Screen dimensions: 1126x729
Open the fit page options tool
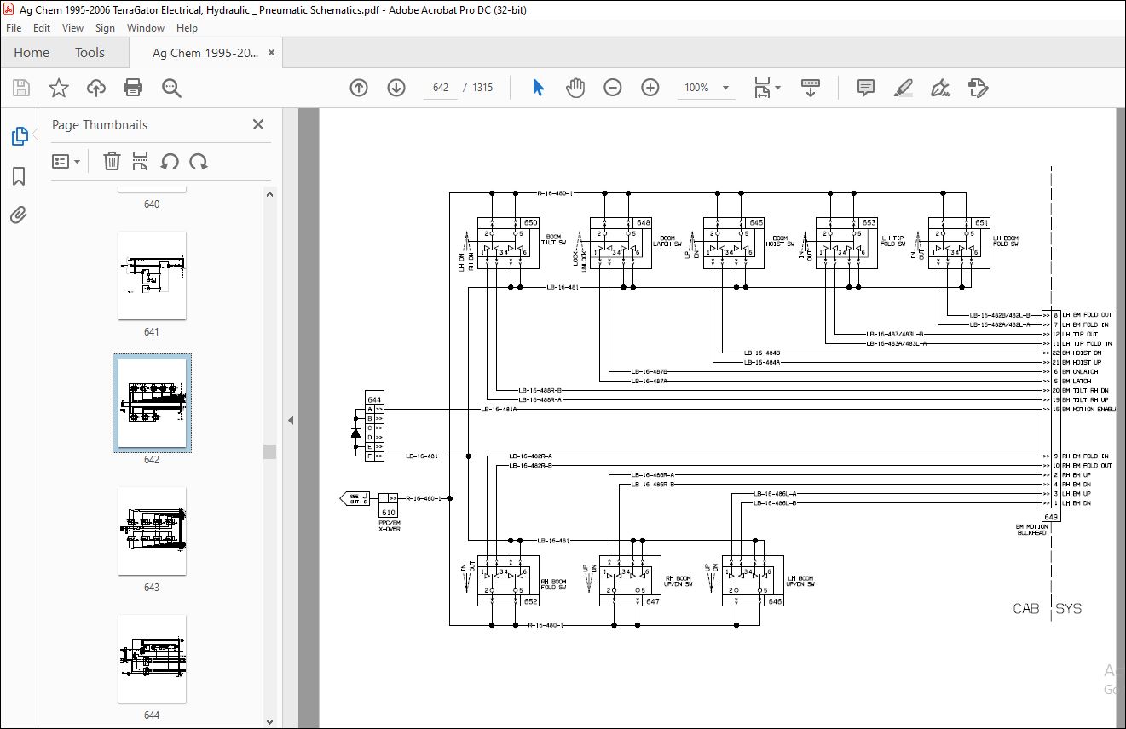tap(762, 88)
